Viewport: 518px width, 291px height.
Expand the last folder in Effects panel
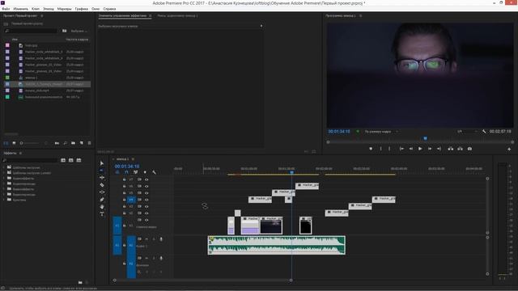point(4,200)
